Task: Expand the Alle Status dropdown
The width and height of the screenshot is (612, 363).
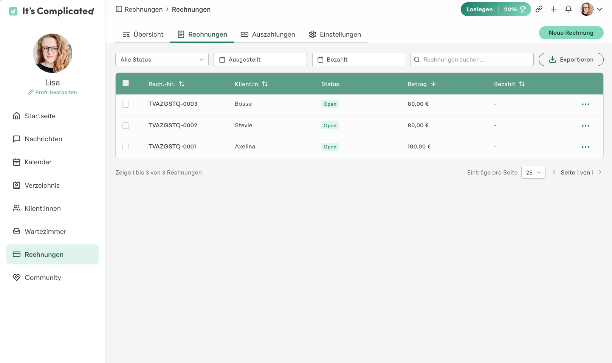Action: pyautogui.click(x=162, y=60)
